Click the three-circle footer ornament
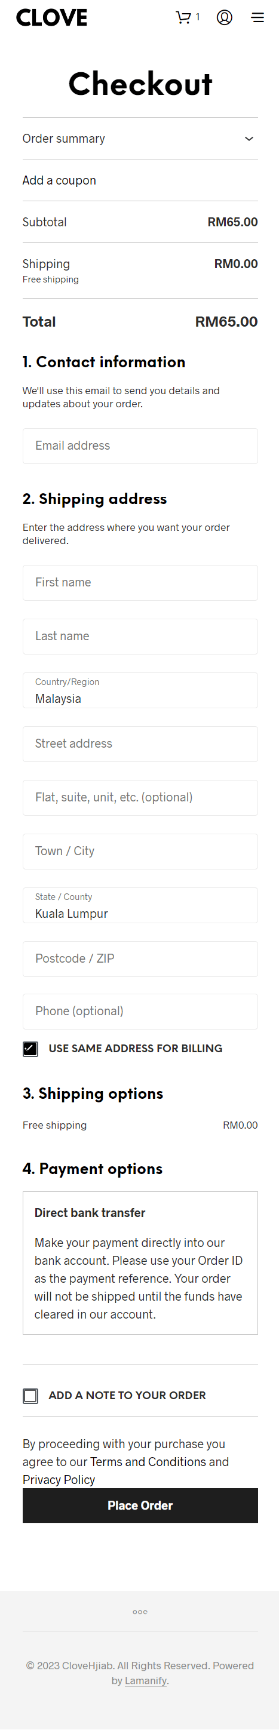 tap(140, 1611)
